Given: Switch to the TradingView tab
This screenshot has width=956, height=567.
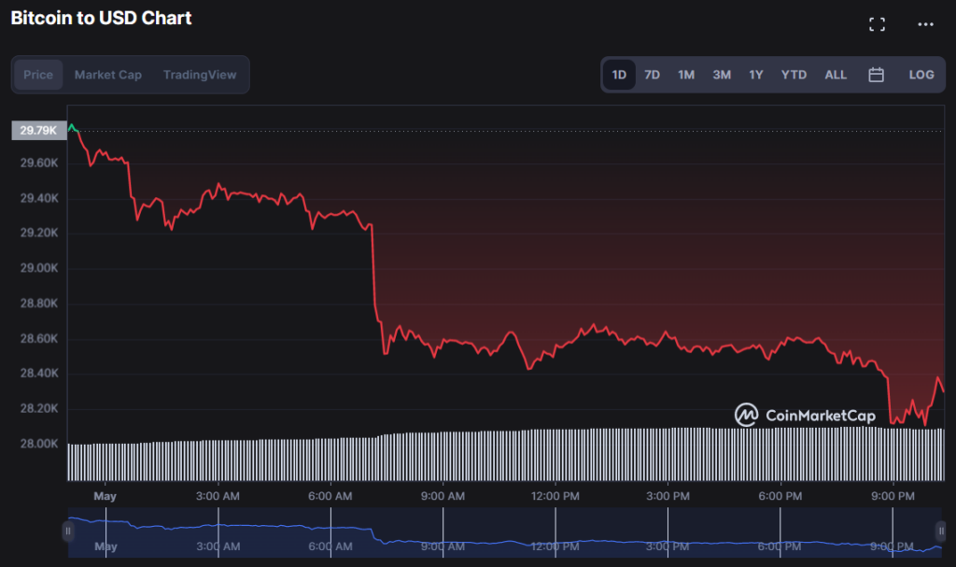Looking at the screenshot, I should pyautogui.click(x=200, y=74).
